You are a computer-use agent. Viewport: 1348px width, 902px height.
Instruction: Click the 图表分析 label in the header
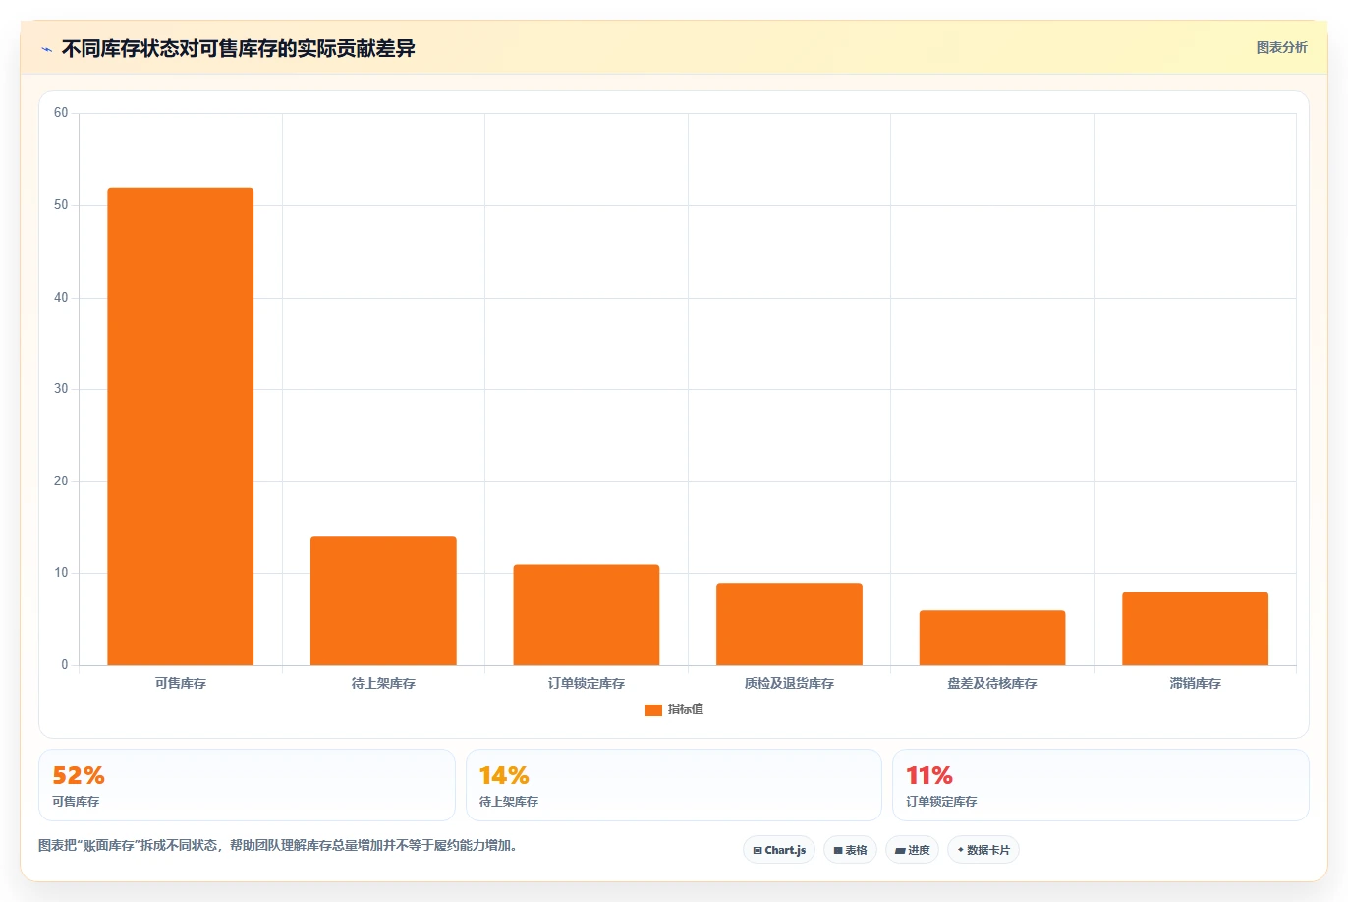point(1281,47)
